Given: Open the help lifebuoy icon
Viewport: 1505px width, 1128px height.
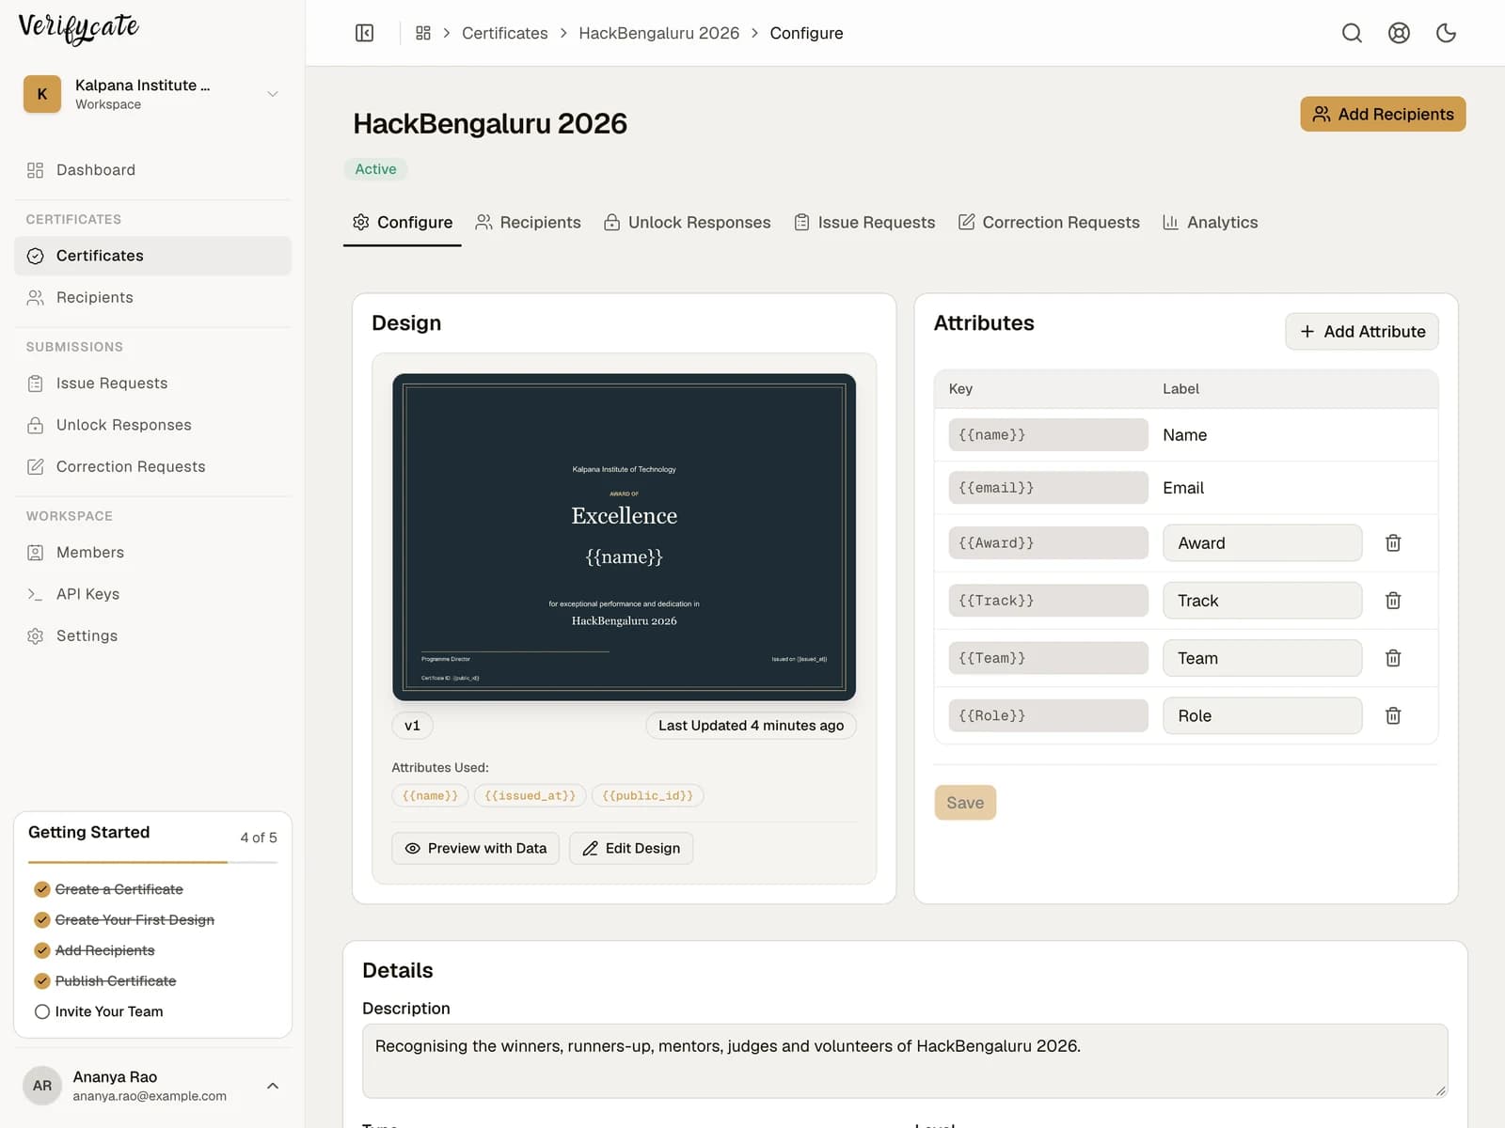Looking at the screenshot, I should click(x=1399, y=33).
